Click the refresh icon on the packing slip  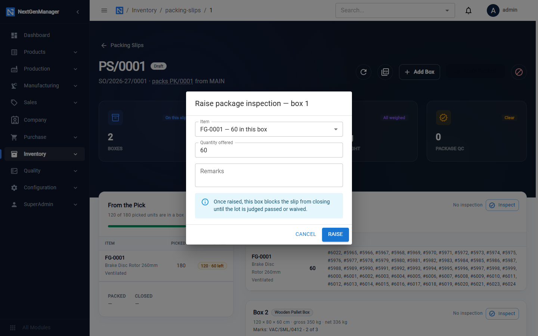click(x=364, y=72)
